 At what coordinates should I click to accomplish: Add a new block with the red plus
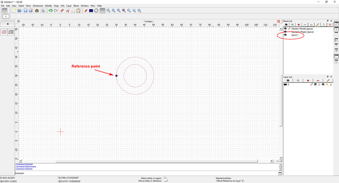pyautogui.click(x=299, y=24)
